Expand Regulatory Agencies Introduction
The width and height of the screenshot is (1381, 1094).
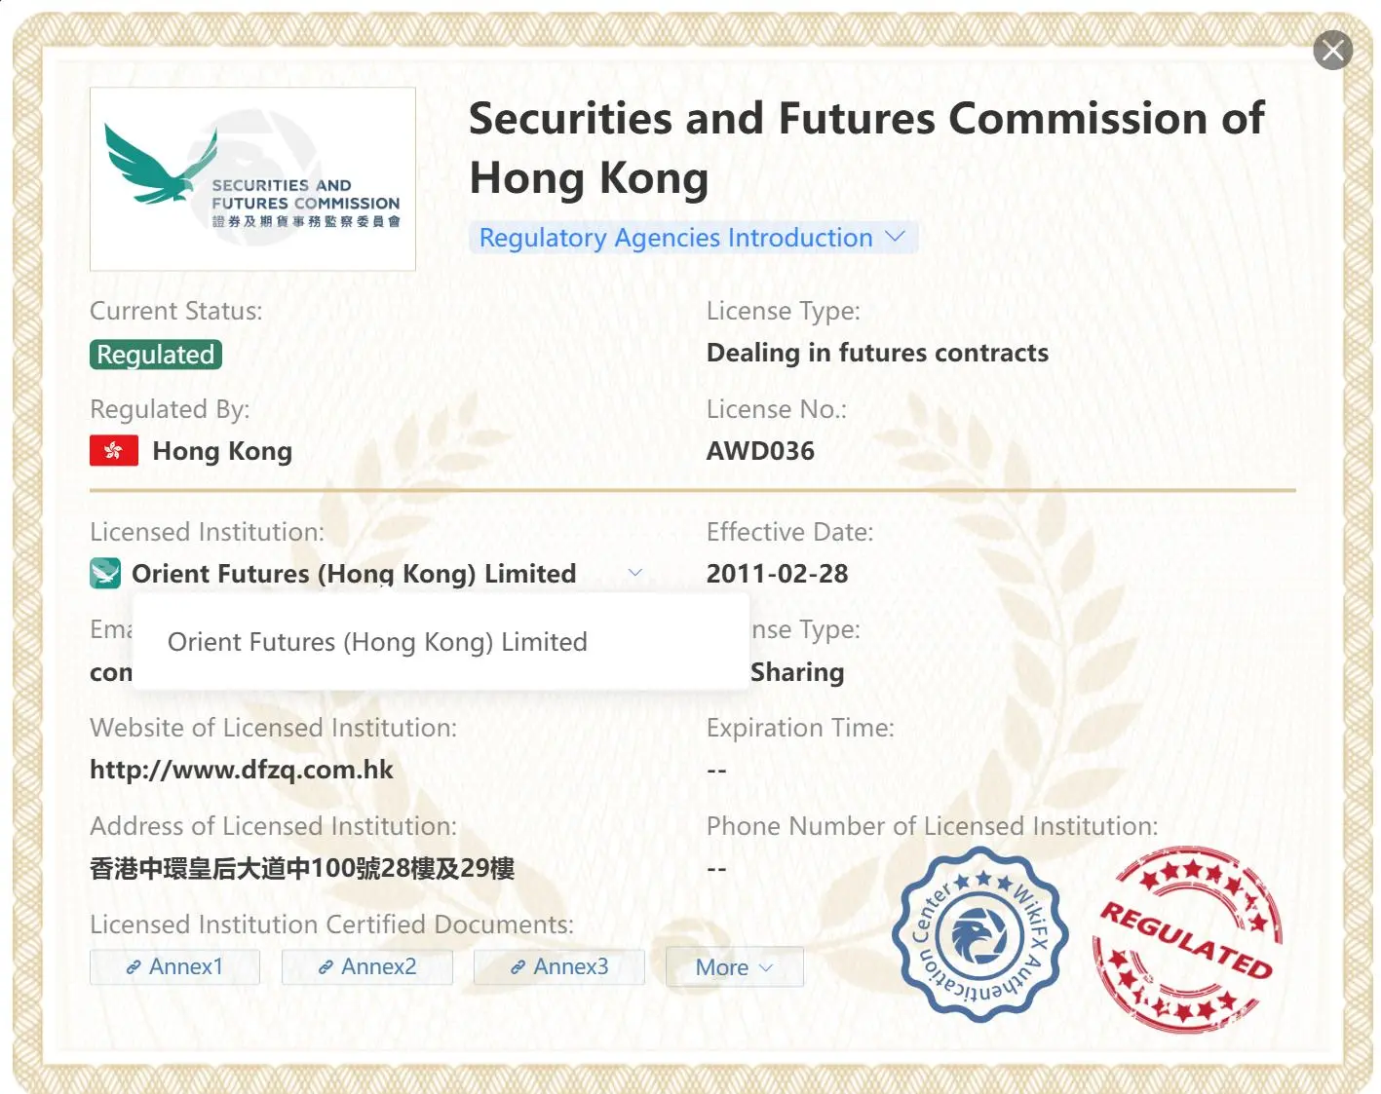coord(693,238)
